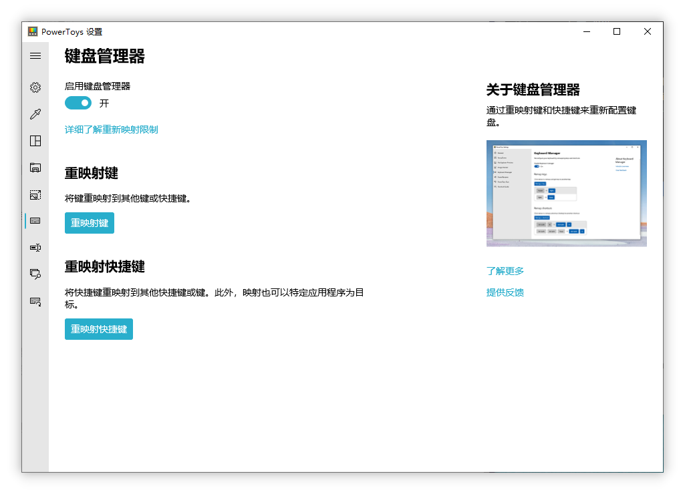Select the FancyZones sidebar icon

coord(35,141)
